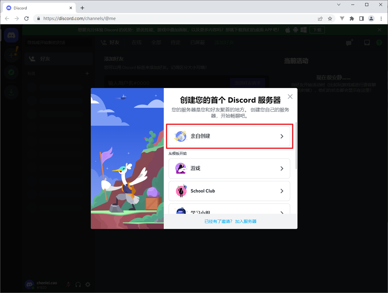This screenshot has height=293, width=388.
Task: Click the 游戏 template icon
Action: click(181, 169)
